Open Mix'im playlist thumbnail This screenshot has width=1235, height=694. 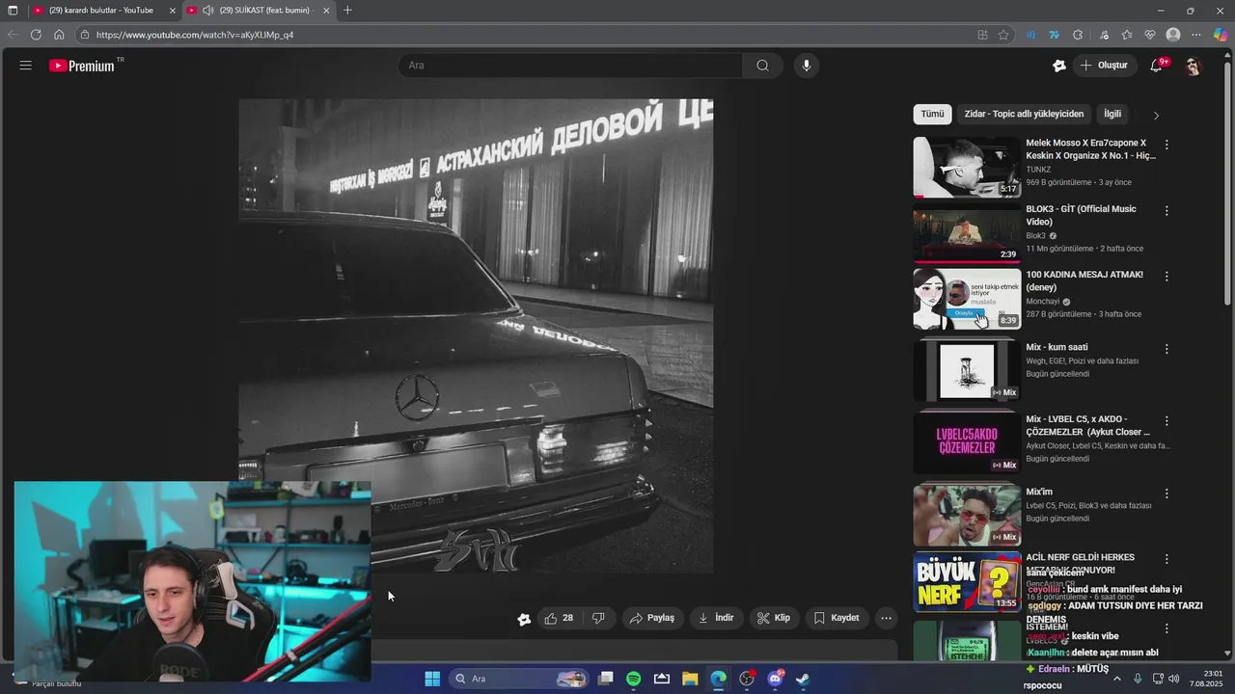pos(967,515)
